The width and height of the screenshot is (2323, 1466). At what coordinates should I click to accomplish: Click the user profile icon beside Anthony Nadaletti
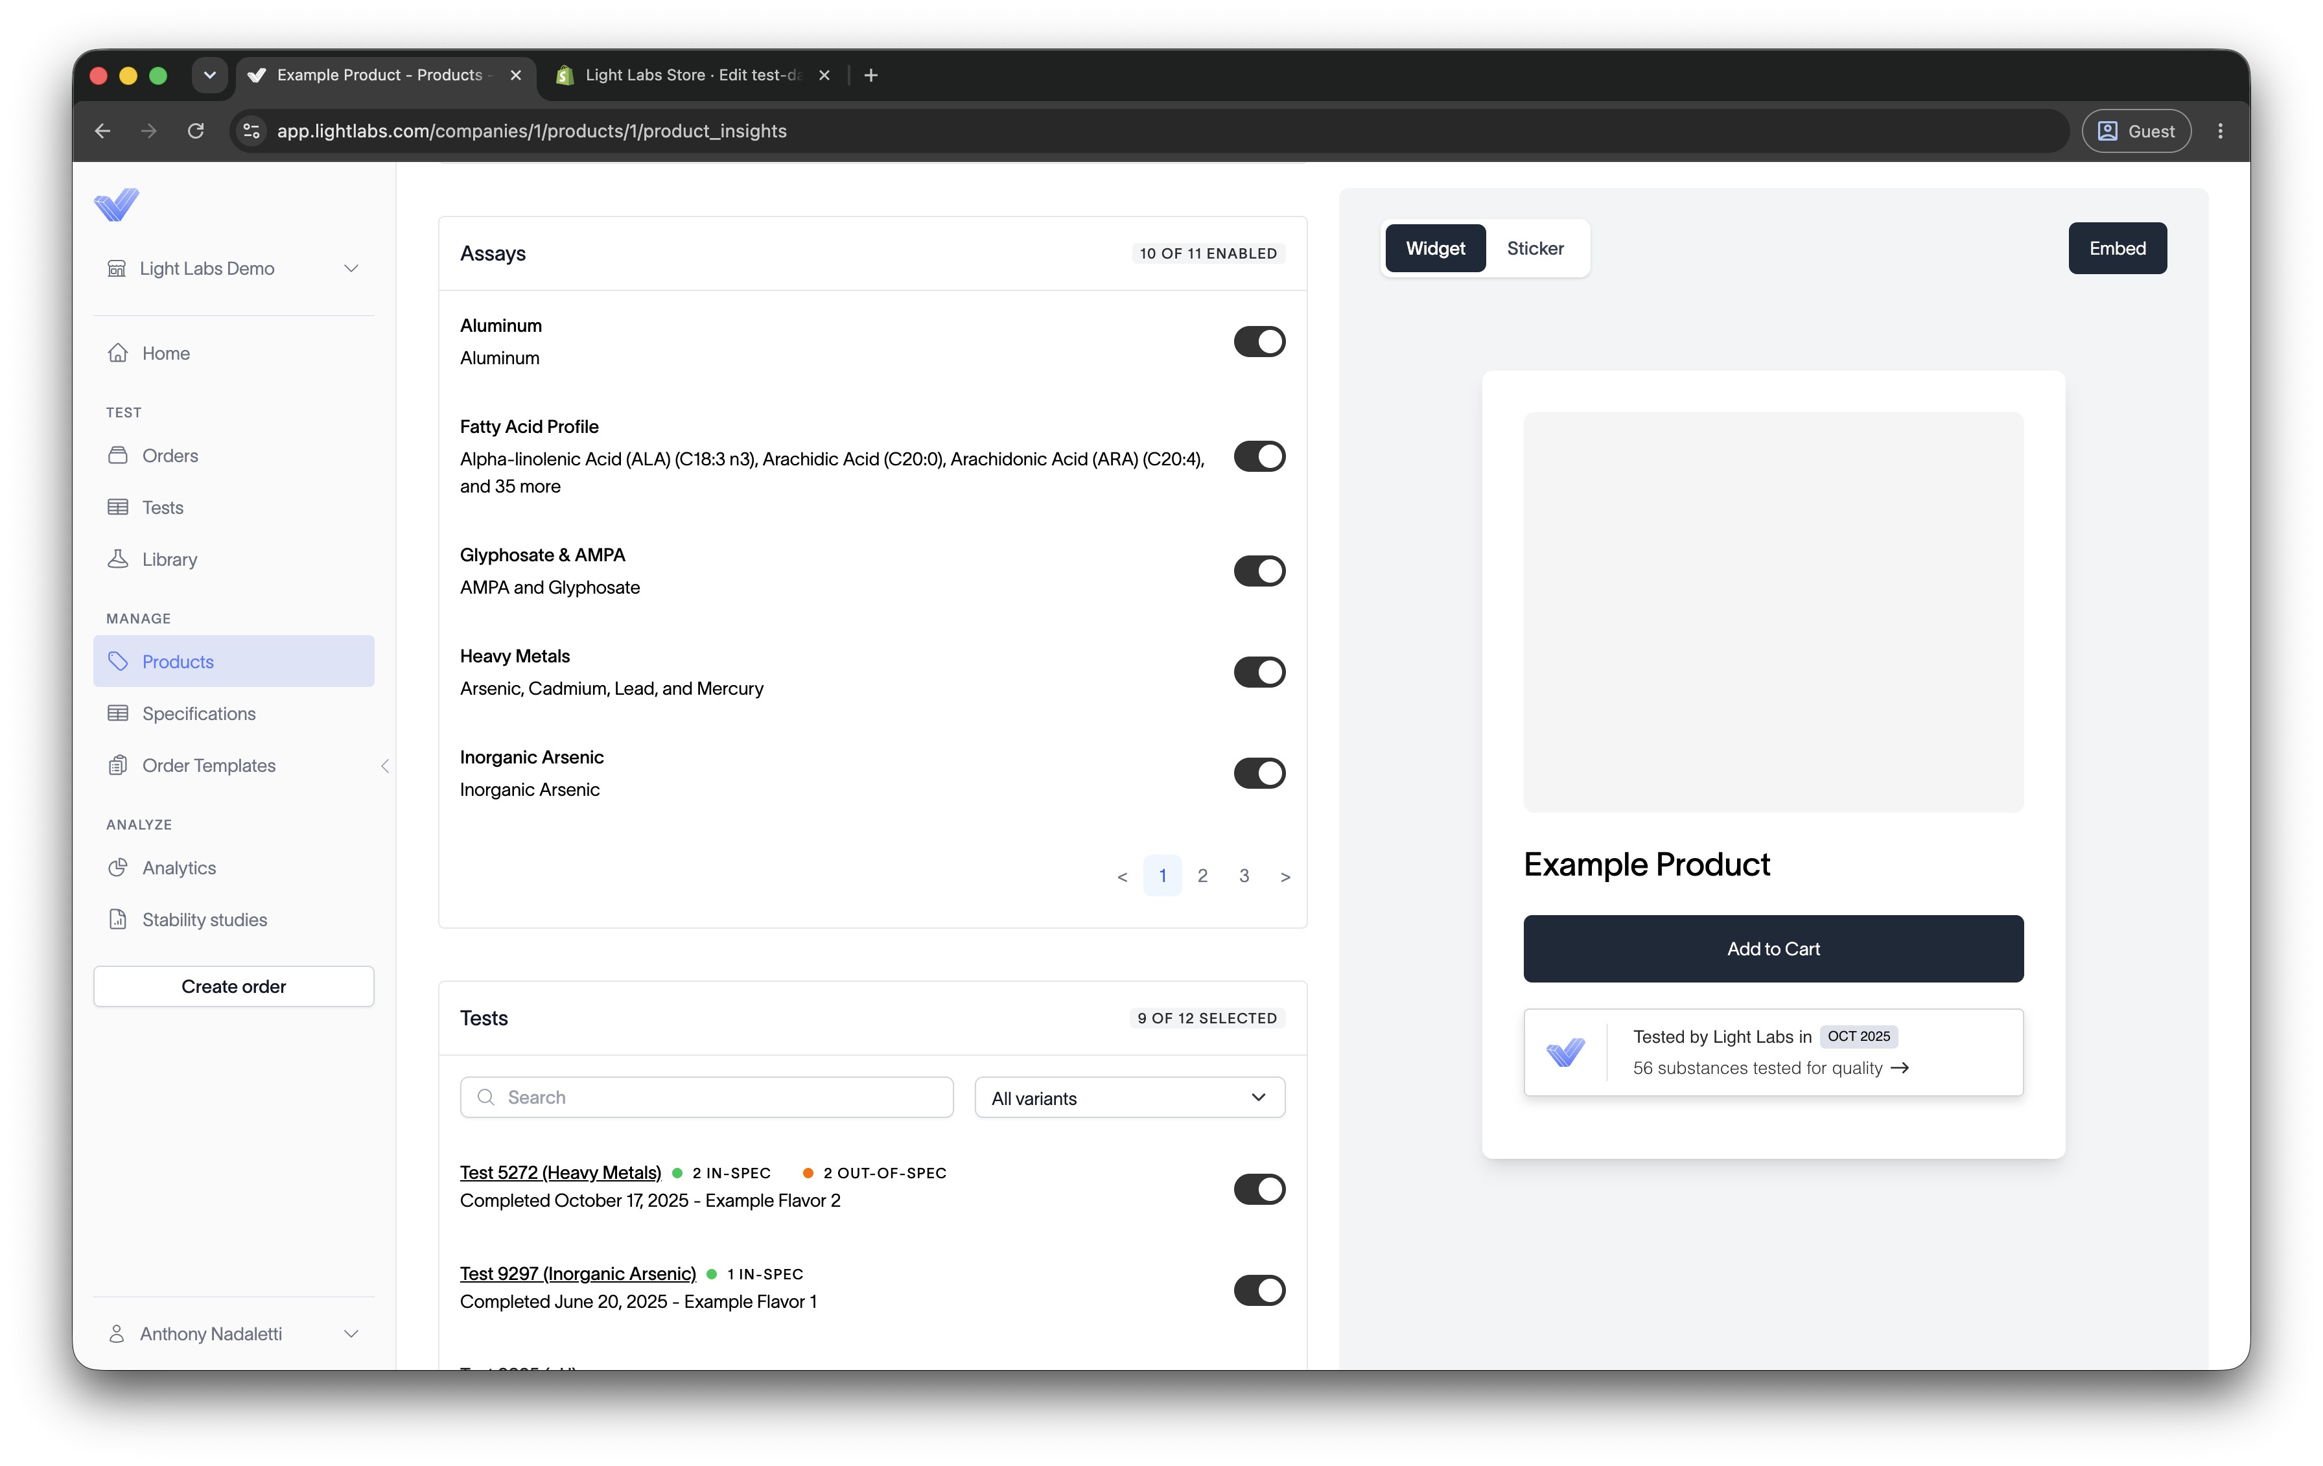[x=117, y=1334]
